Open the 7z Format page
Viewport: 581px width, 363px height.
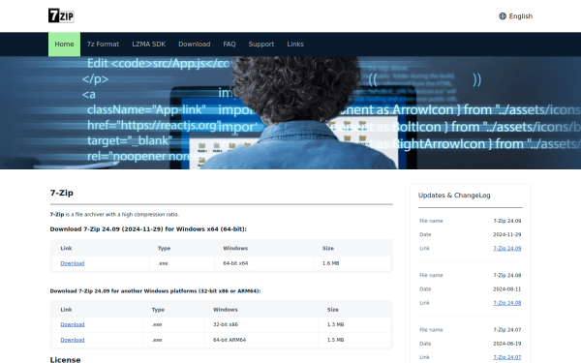coord(103,45)
